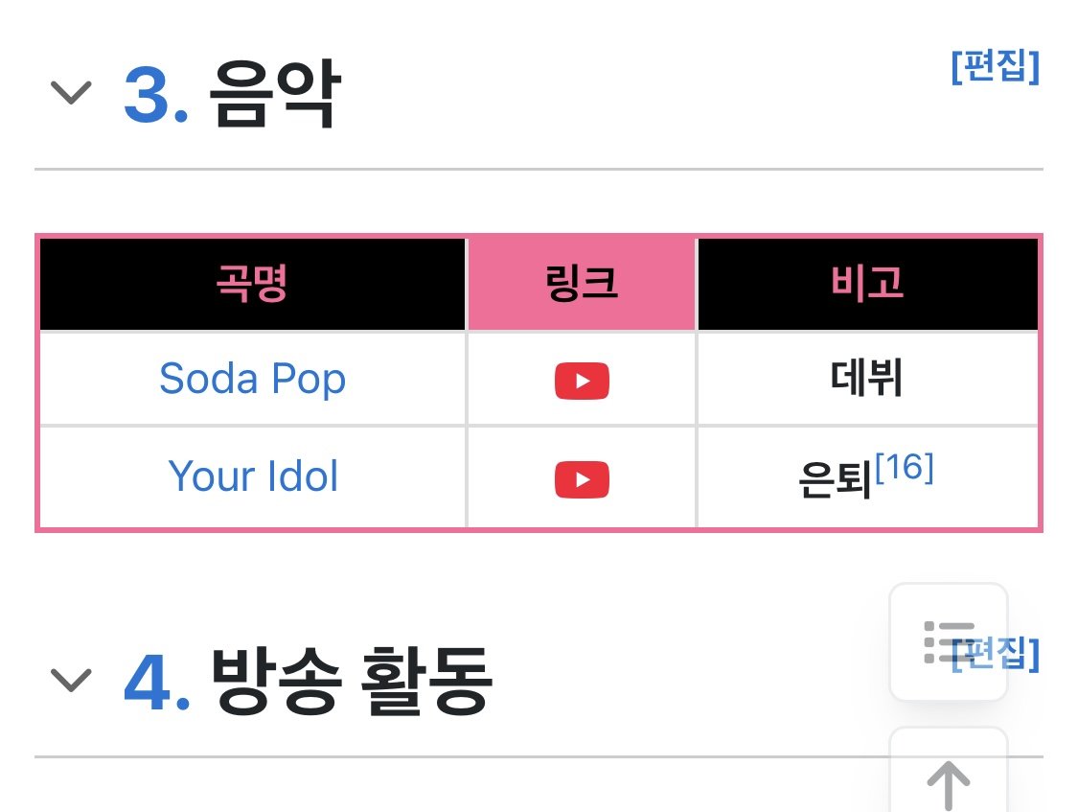
Task: Jump to section number 3 link
Action: 155,95
